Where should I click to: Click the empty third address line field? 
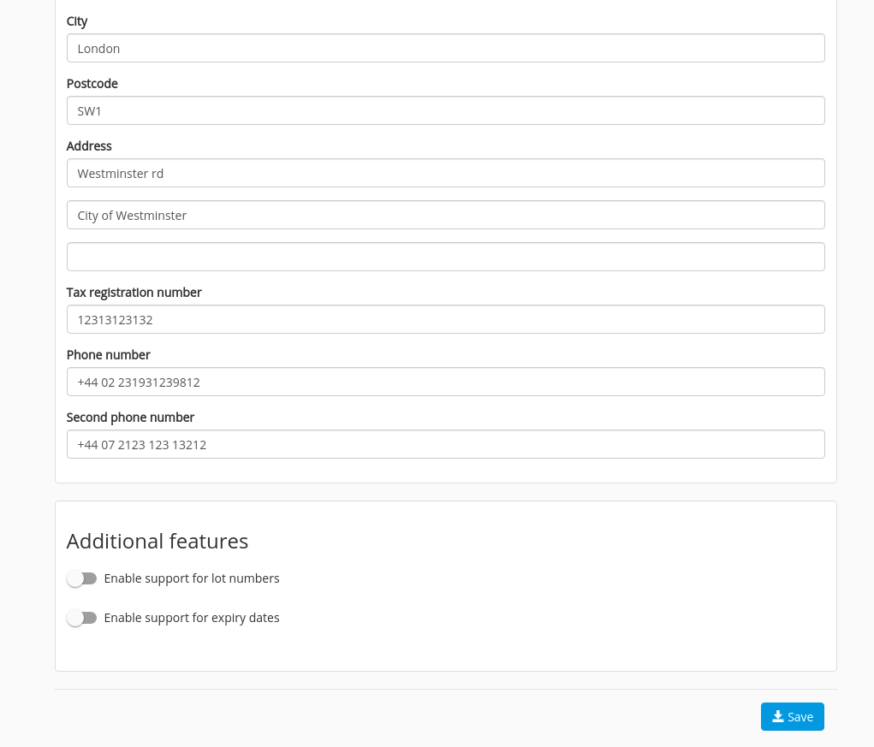coord(446,257)
